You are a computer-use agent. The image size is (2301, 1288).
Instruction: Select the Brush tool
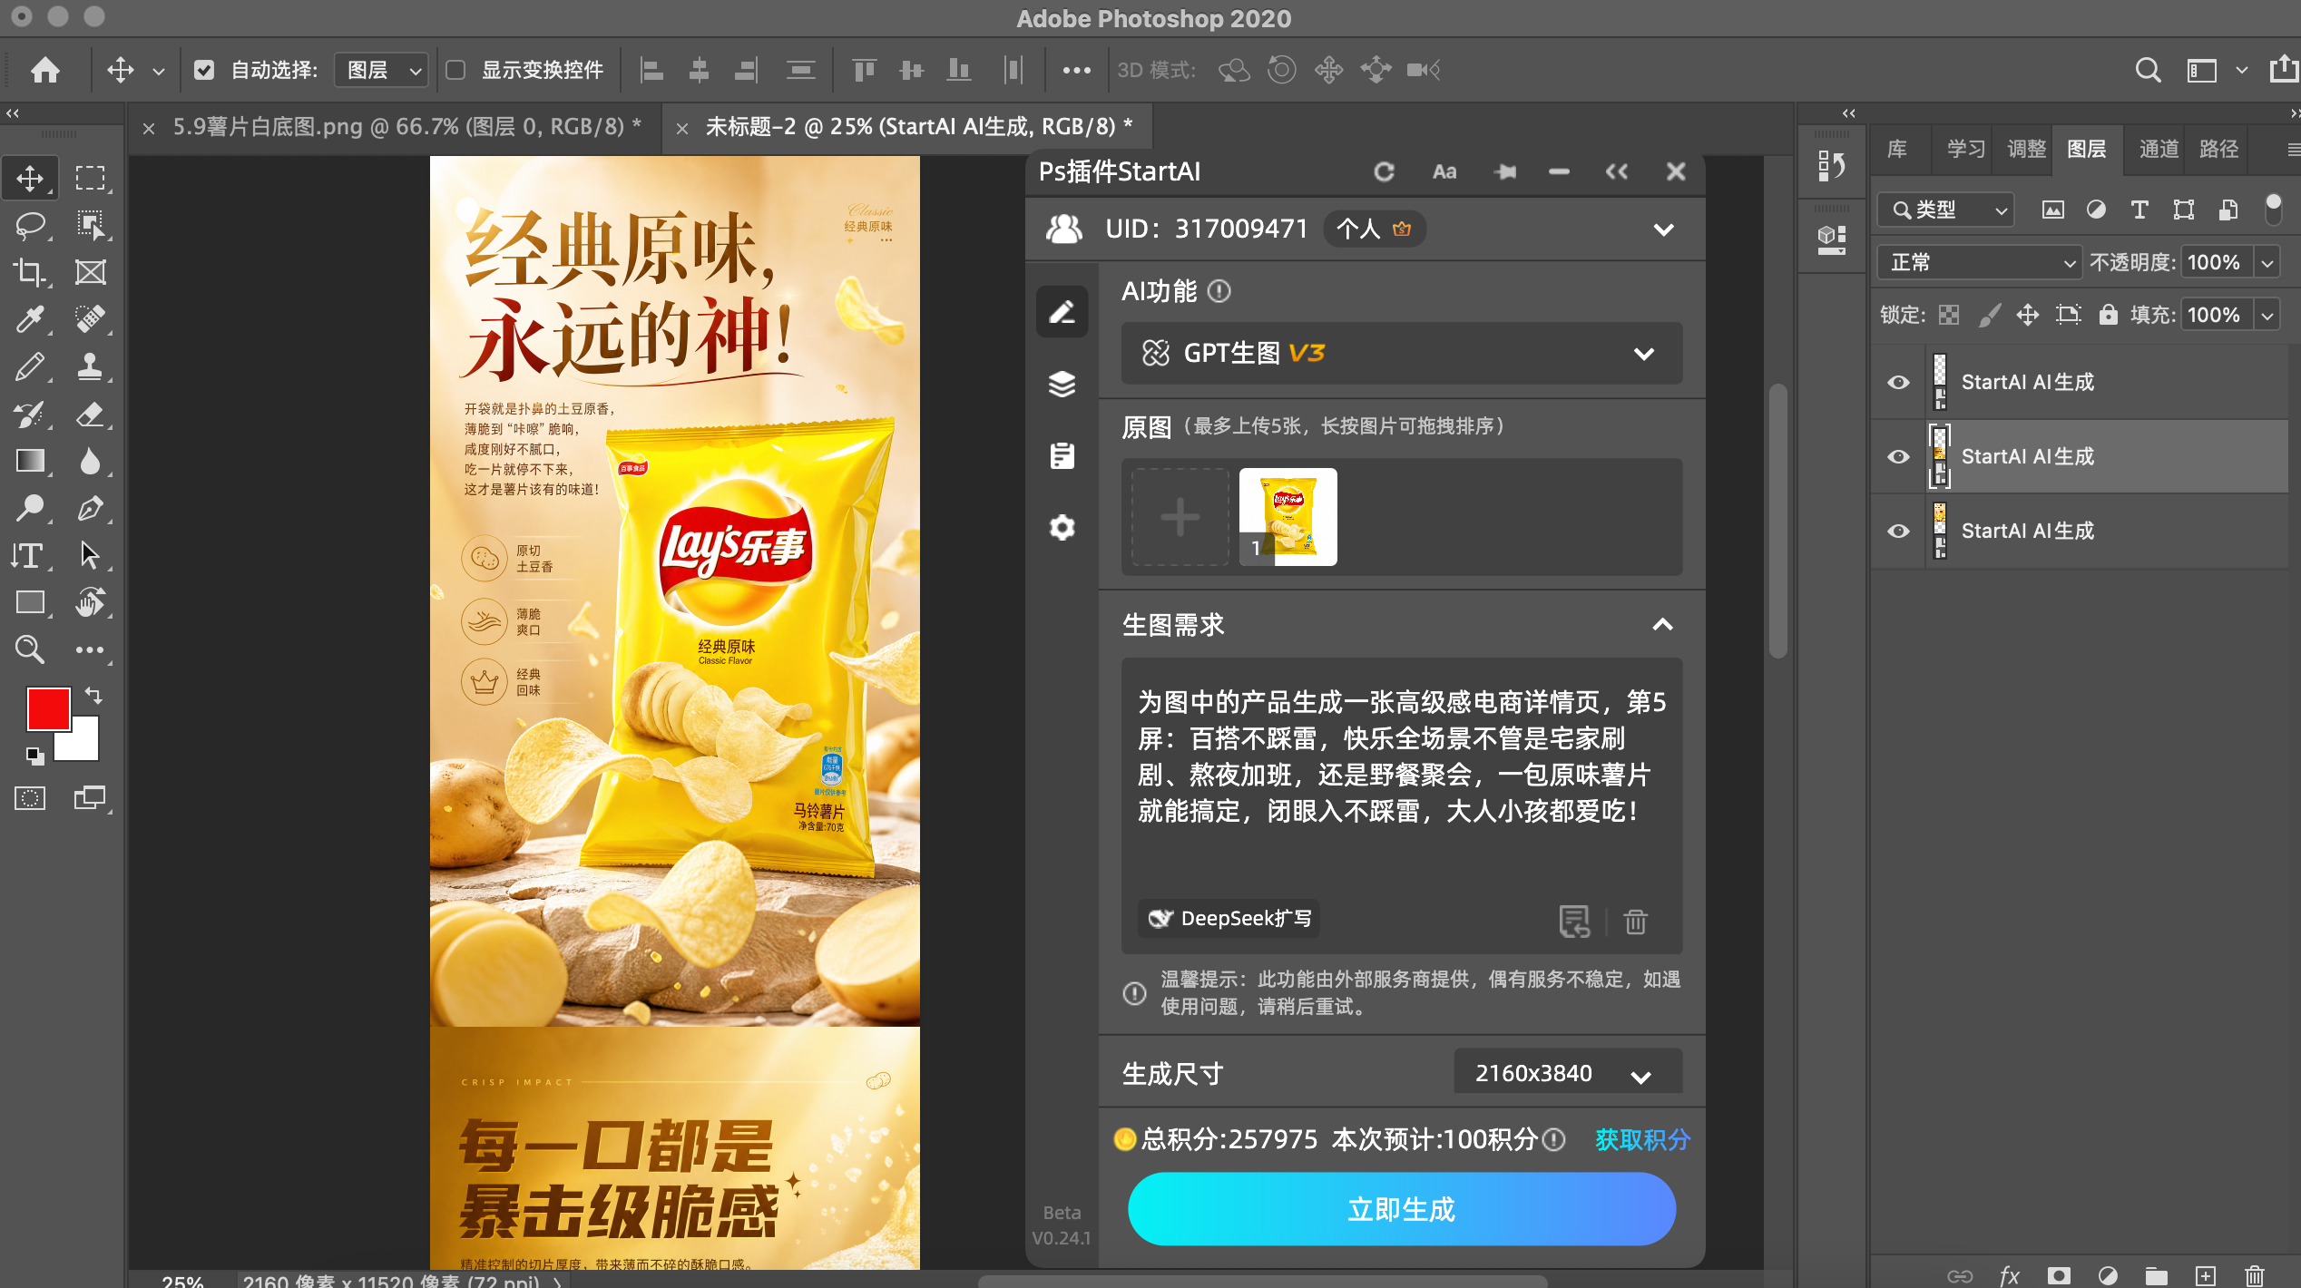(30, 366)
